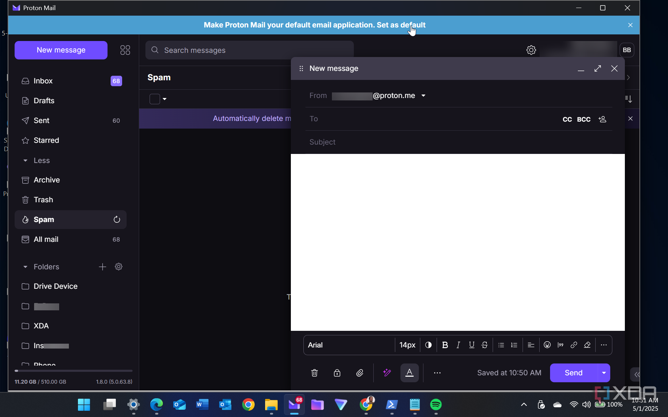Screen dimensions: 668x417
Task: Toggle strikethrough formatting in composer
Action: (485, 345)
